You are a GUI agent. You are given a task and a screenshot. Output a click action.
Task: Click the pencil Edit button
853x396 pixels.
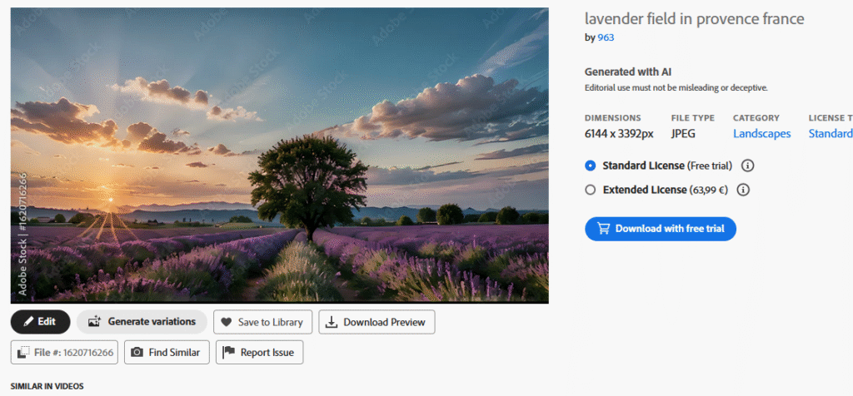coord(40,321)
